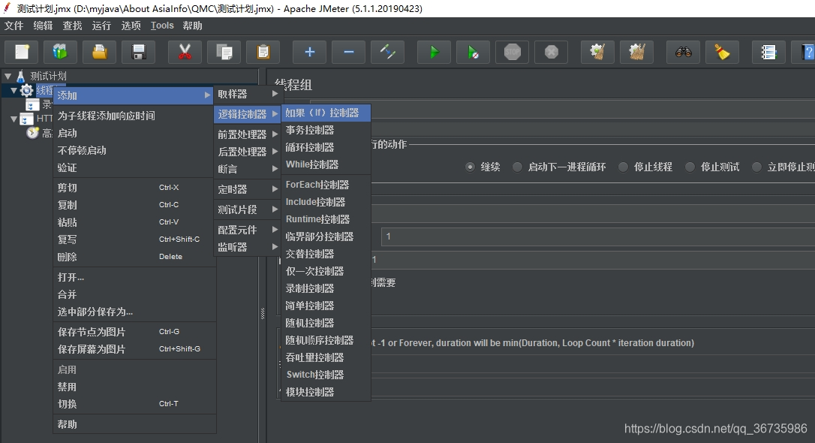Choose ForEach控制器 from submenu
This screenshot has width=815, height=443.
click(x=326, y=185)
